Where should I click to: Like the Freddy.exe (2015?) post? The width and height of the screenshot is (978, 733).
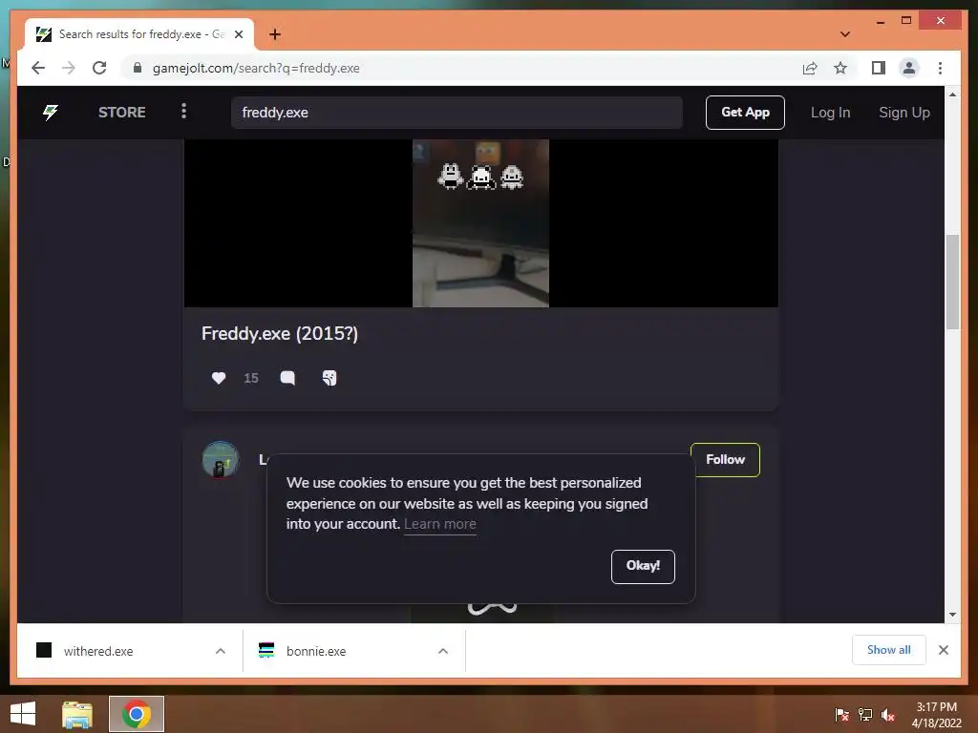tap(219, 378)
